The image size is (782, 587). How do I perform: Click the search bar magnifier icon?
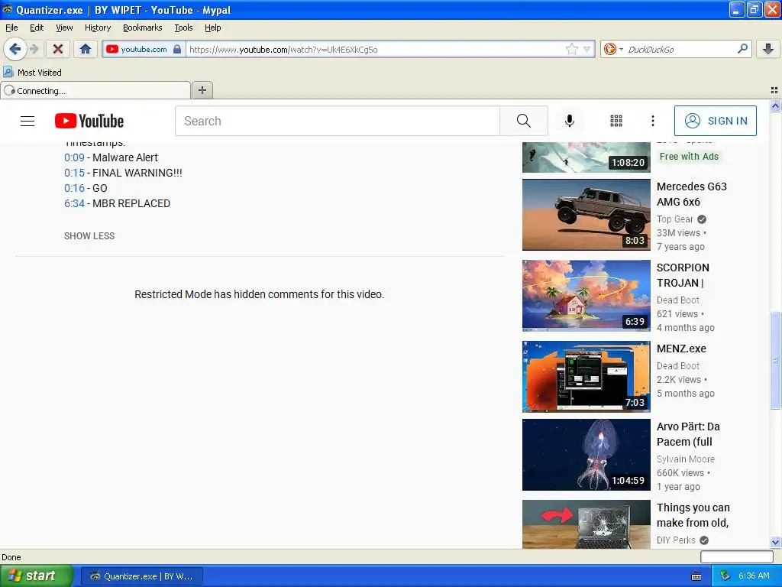pos(742,48)
